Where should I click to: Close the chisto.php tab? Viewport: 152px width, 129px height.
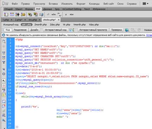click(x=59, y=20)
